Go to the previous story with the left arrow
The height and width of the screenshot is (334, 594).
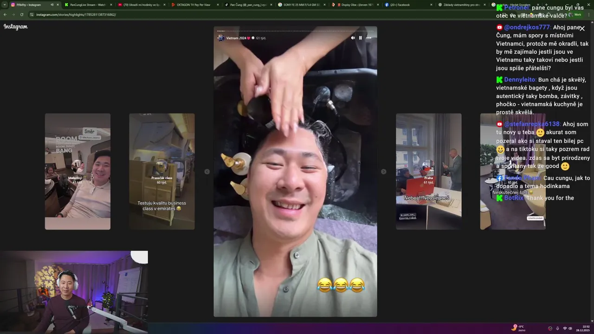(207, 172)
